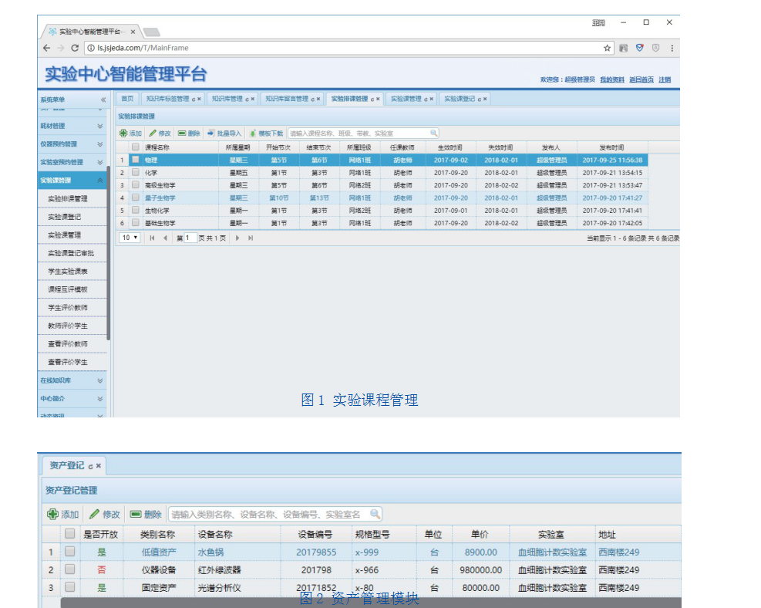
Task: Click the 修改 pencil button in course toolbar
Action: coord(160,133)
